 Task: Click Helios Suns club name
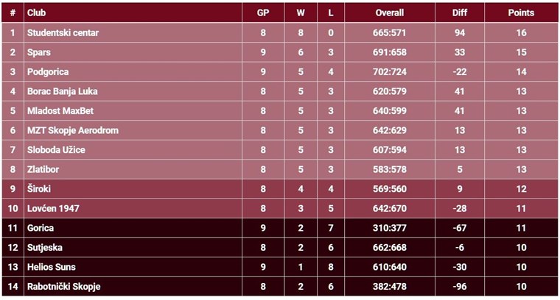click(52, 267)
